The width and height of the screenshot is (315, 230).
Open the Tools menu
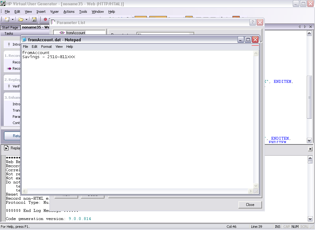click(x=83, y=12)
